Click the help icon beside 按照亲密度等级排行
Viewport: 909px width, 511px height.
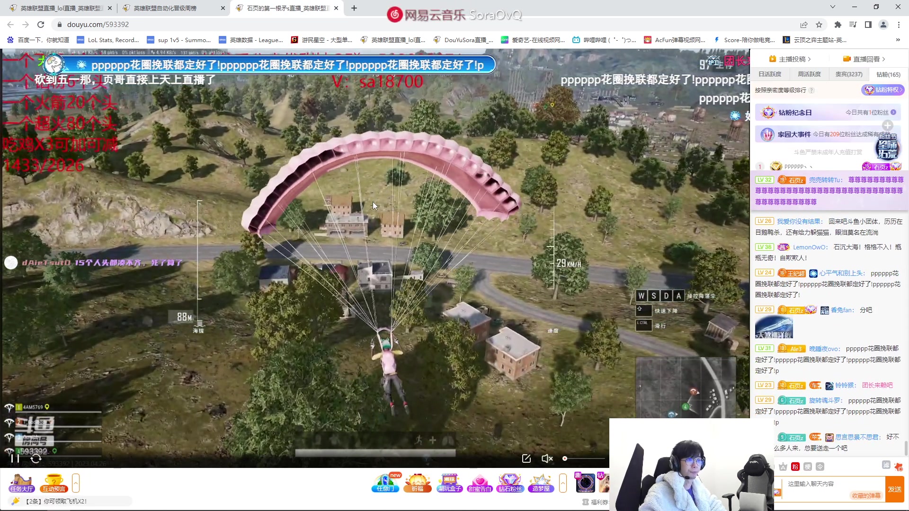click(x=811, y=90)
